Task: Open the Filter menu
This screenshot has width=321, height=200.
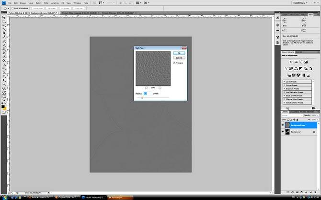Action: click(x=46, y=3)
